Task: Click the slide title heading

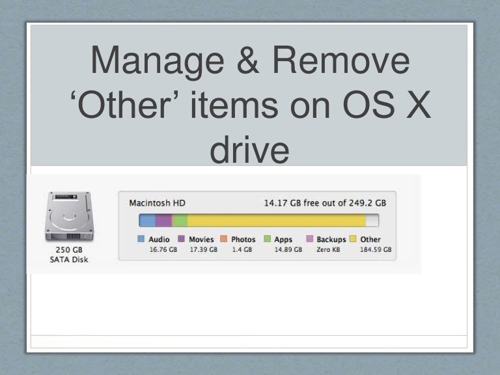Action: point(250,104)
